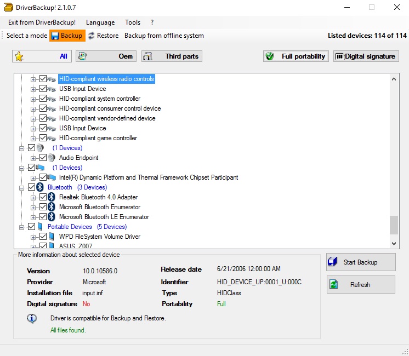
Task: Click the green Refresh button icon
Action: pyautogui.click(x=334, y=284)
